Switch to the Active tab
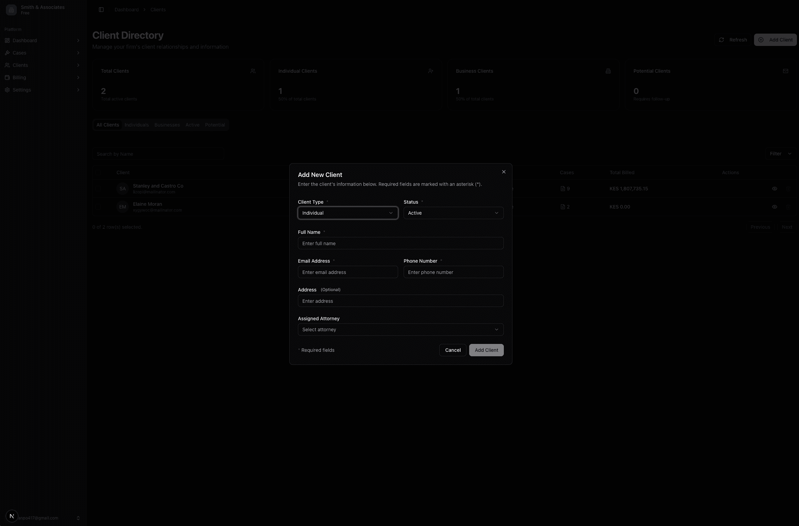 [x=193, y=125]
